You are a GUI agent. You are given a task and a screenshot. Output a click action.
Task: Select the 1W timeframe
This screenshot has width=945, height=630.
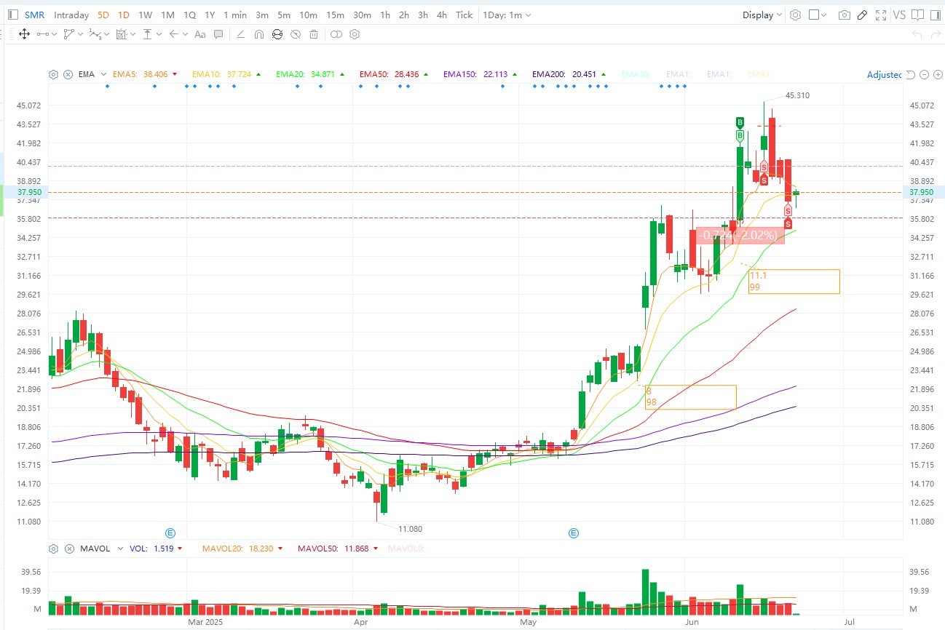(x=145, y=15)
